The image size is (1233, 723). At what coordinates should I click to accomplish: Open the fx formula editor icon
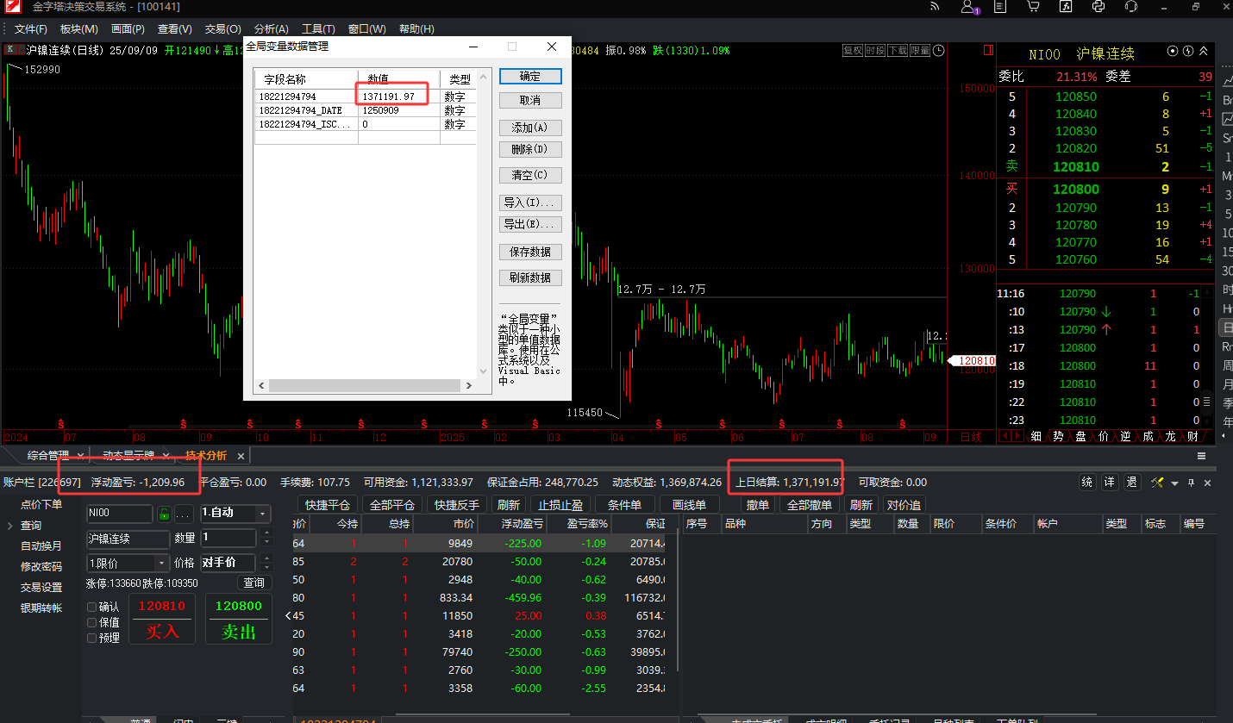pyautogui.click(x=1066, y=7)
